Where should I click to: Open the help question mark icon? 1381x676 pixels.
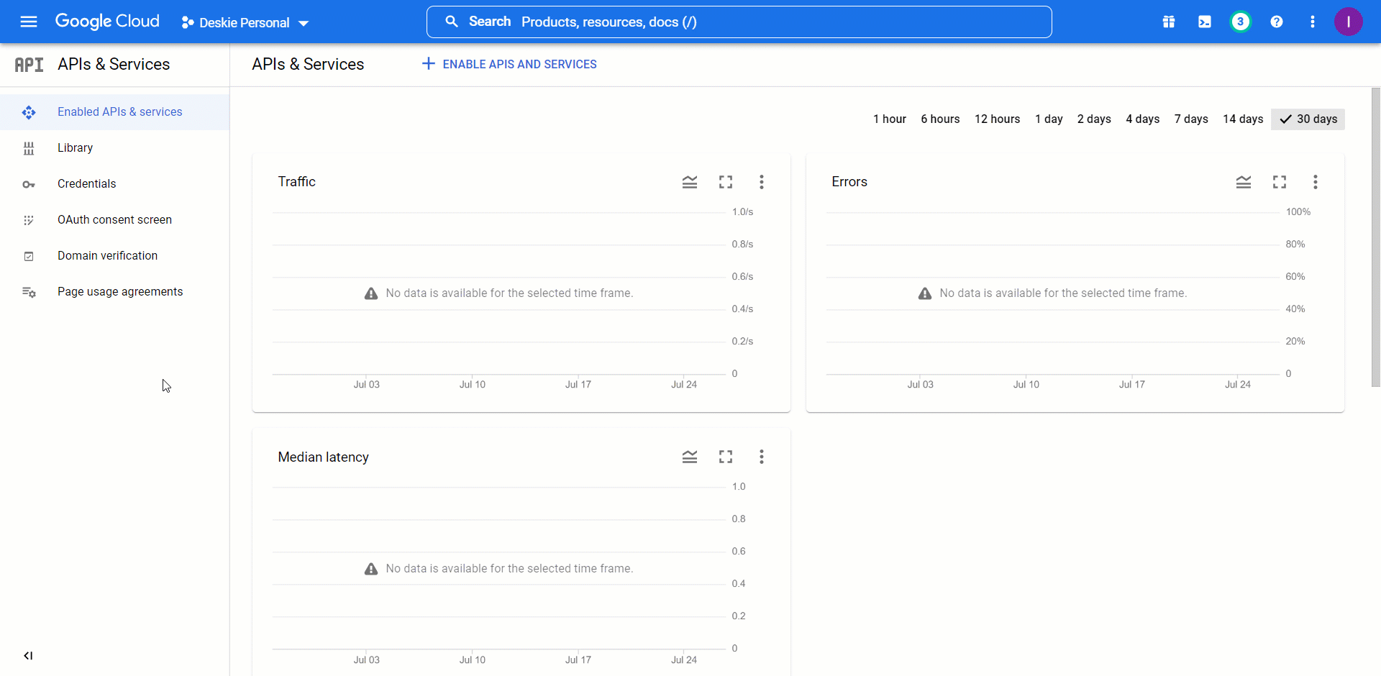pos(1277,22)
